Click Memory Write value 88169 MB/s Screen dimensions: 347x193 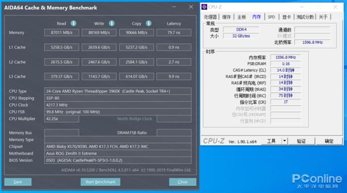[x=99, y=33]
